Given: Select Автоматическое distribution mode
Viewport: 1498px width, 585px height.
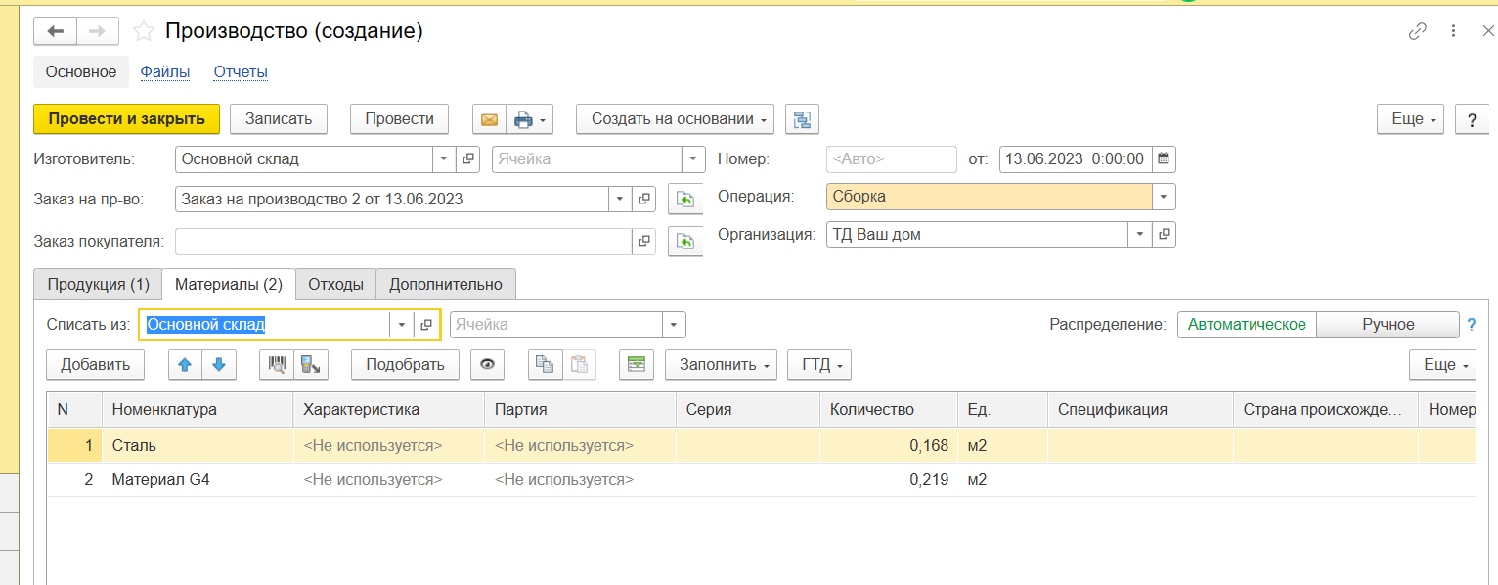Looking at the screenshot, I should click(x=1247, y=325).
